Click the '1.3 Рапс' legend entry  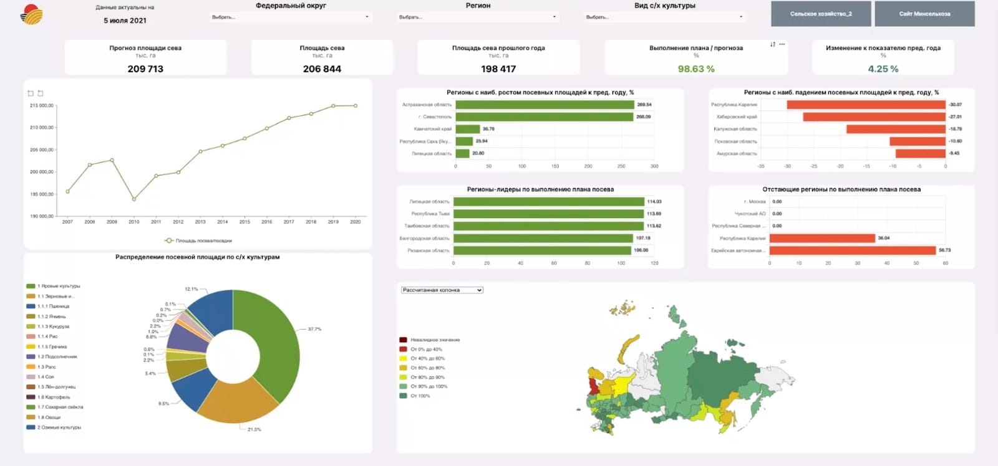[x=41, y=367]
